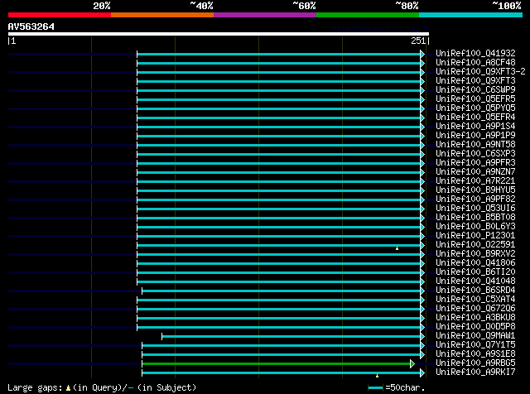Screen dimensions: 530x394
Task: Click the 50char scale bar in the legend
Action: tap(375, 388)
